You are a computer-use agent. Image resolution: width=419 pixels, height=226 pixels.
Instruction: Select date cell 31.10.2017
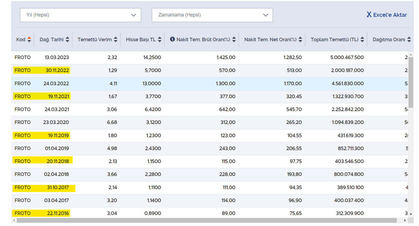[x=58, y=188]
